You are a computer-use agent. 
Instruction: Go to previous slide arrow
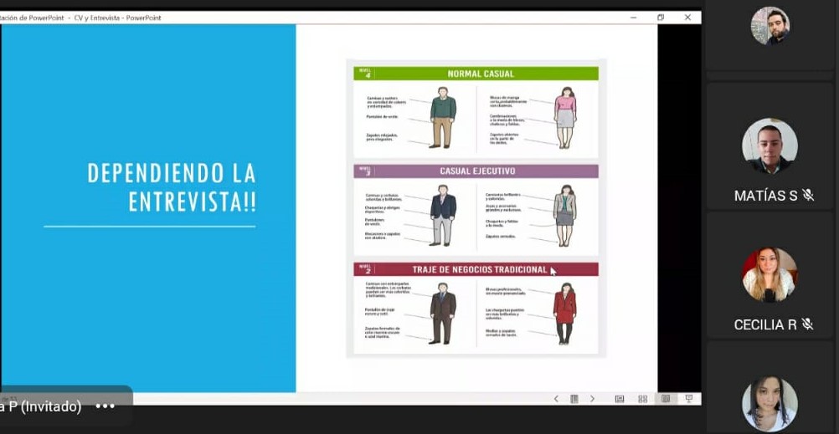pos(556,399)
